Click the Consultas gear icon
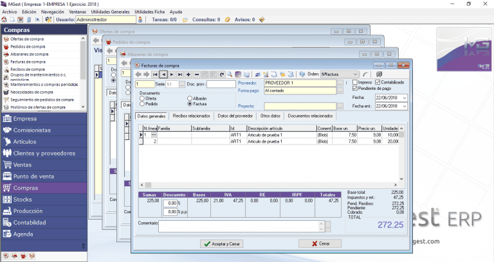 [228, 19]
